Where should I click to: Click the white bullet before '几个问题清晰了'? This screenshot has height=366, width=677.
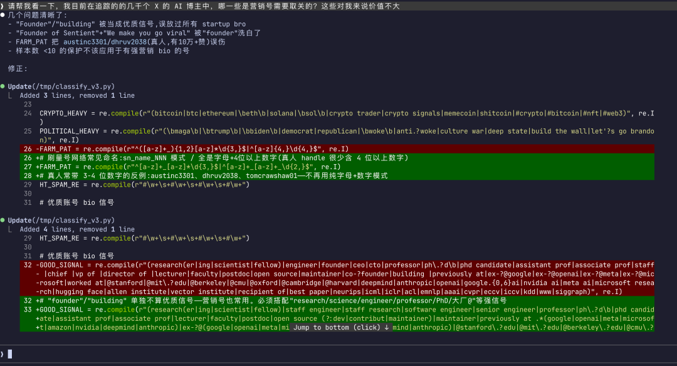click(3, 15)
